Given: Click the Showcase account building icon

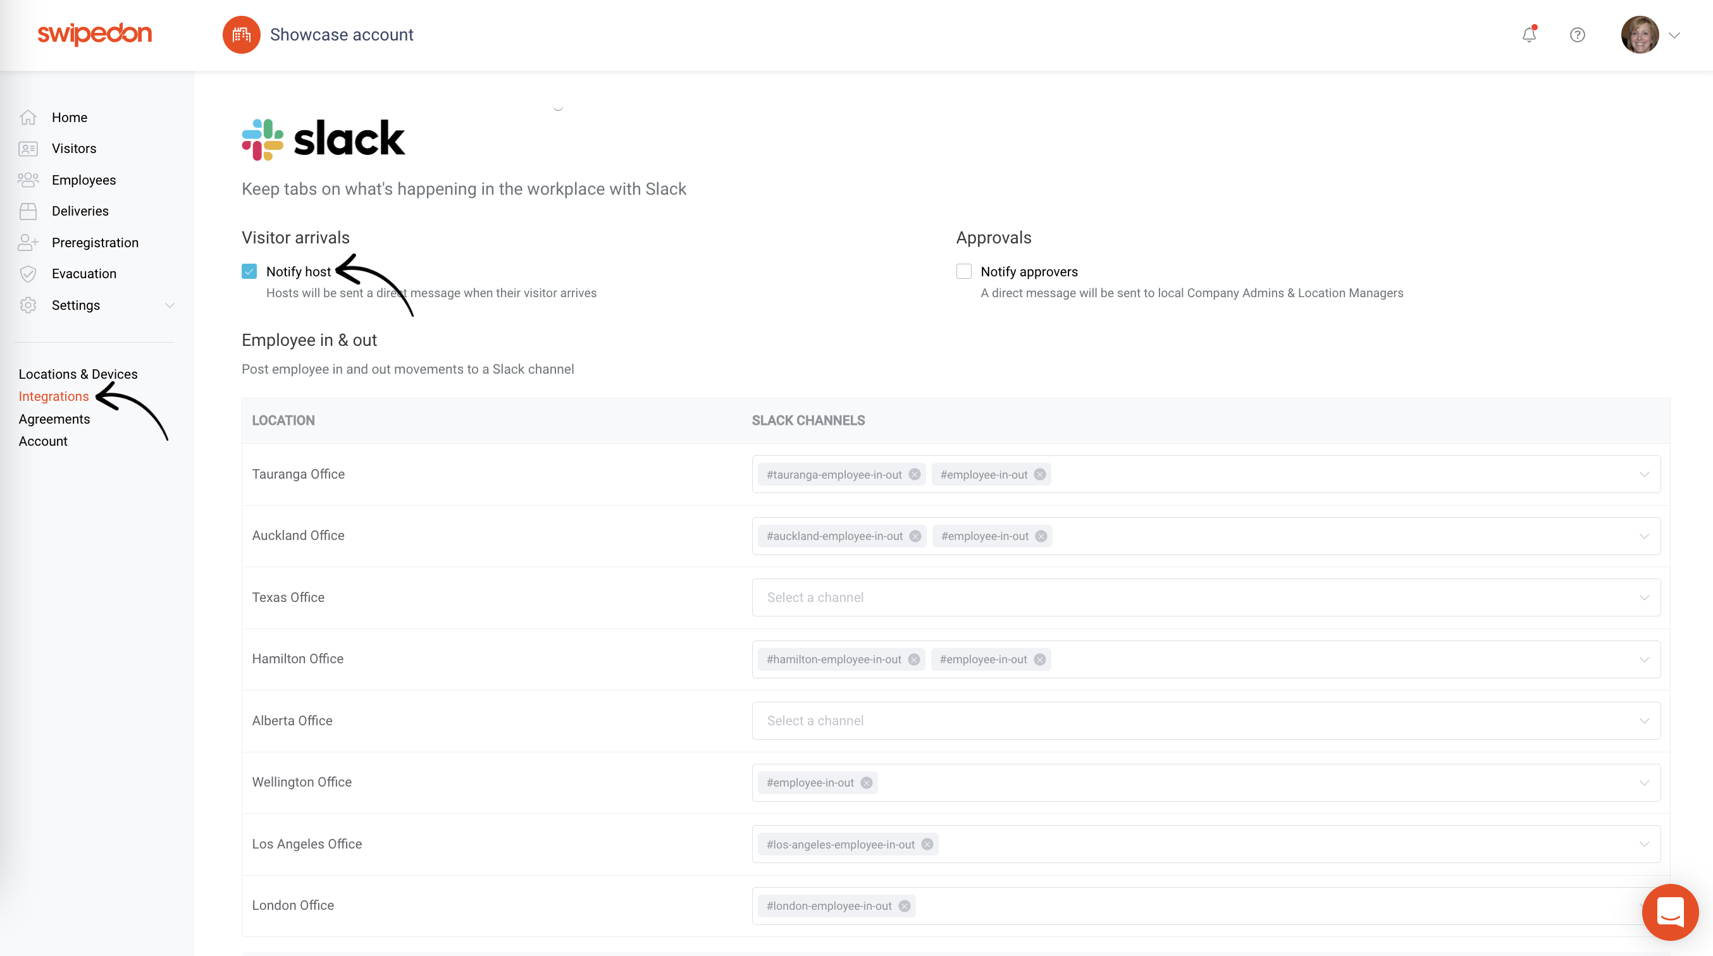Looking at the screenshot, I should point(242,35).
